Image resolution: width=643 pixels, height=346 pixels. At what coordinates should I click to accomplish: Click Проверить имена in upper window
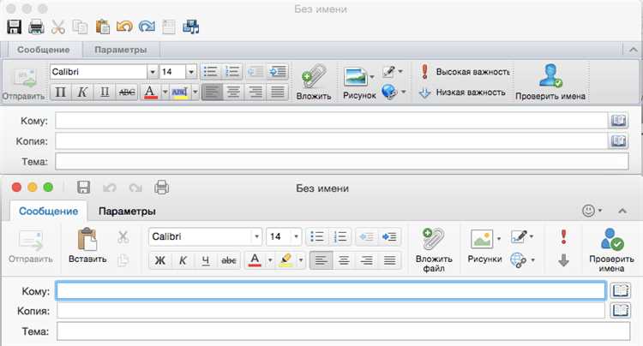(550, 82)
